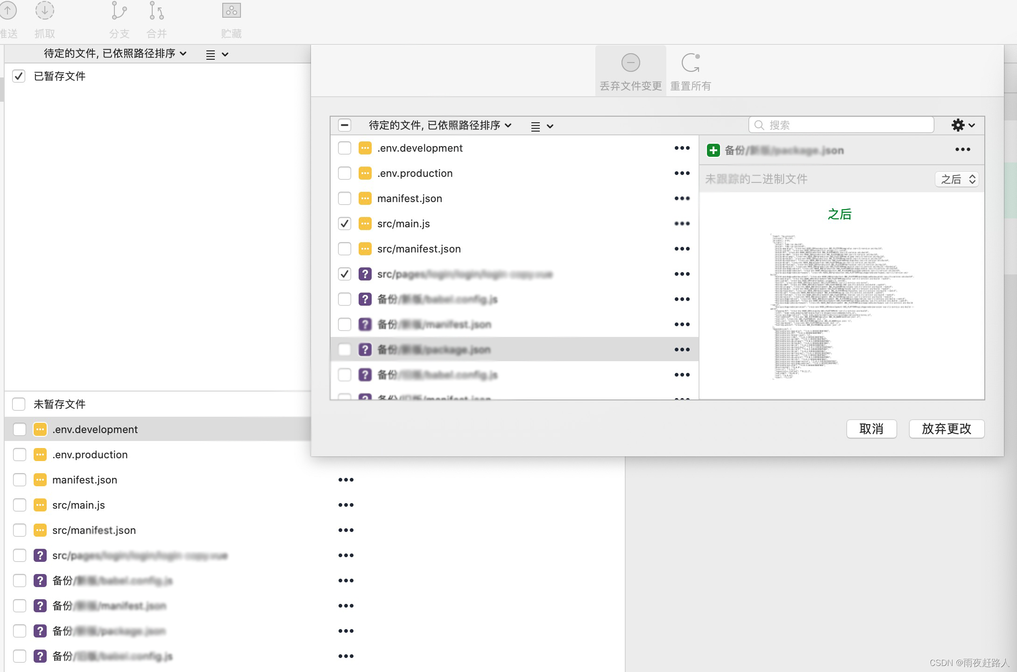Image resolution: width=1017 pixels, height=672 pixels.
Task: Uncheck dialog src/main.js checkbox
Action: (x=345, y=224)
